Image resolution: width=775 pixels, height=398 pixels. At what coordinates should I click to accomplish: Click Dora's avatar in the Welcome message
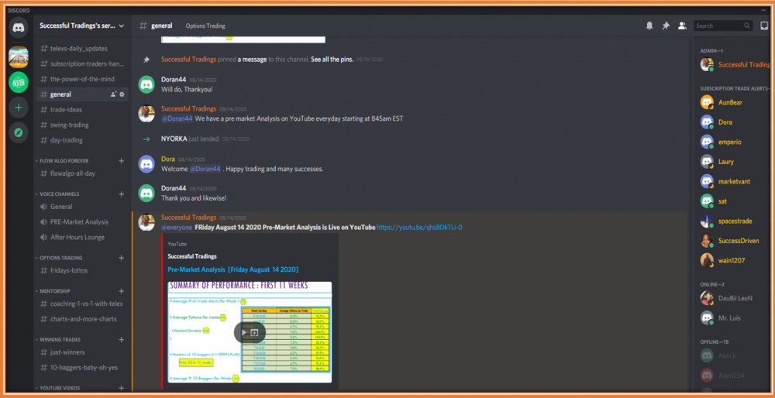(x=146, y=163)
